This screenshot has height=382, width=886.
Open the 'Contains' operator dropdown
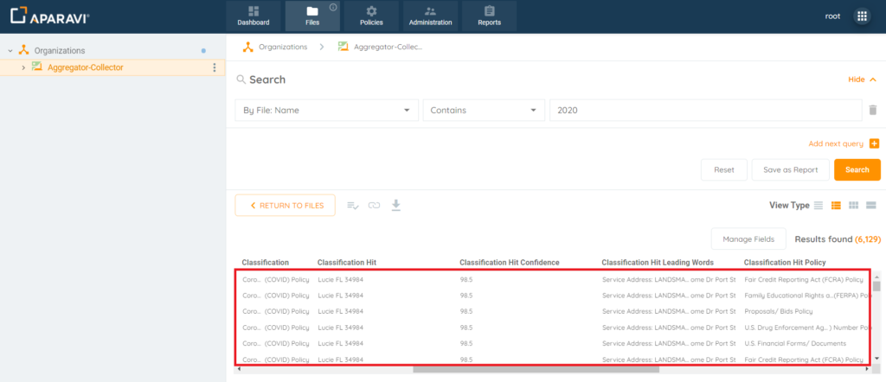click(483, 111)
